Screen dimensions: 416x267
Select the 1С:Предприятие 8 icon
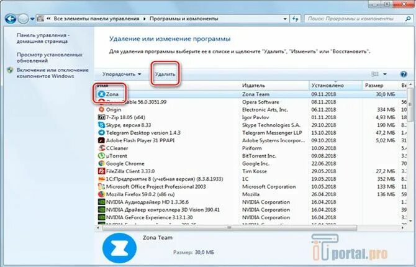(101, 179)
